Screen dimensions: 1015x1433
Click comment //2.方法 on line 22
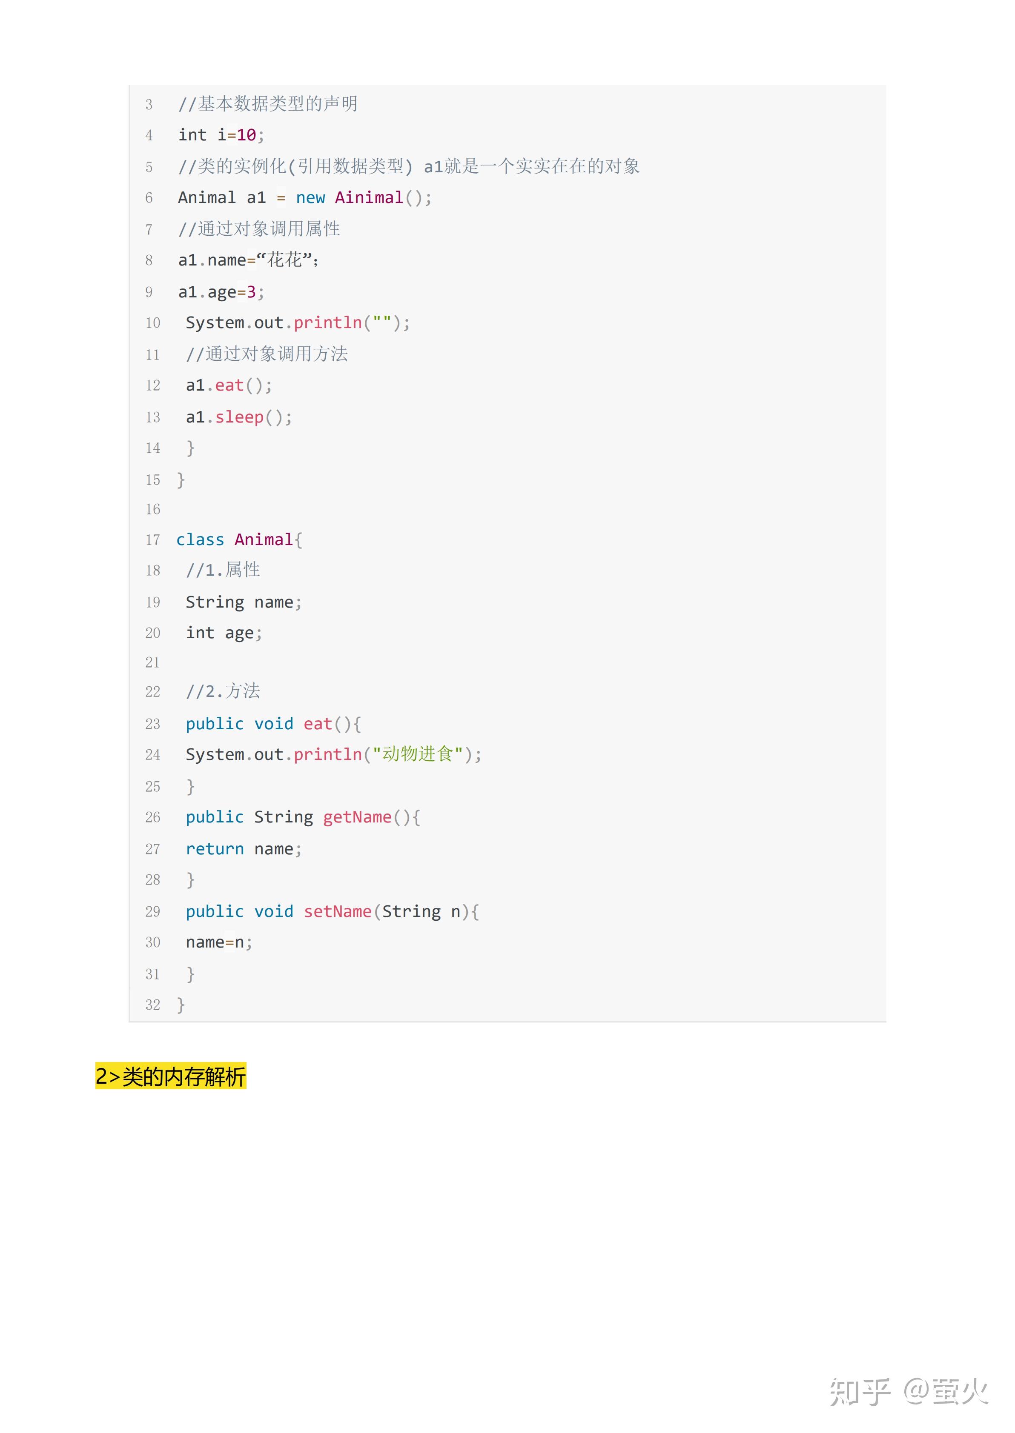[x=223, y=691]
